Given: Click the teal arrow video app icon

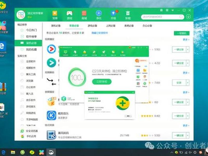Looking at the screenshot, I should click(51, 63).
